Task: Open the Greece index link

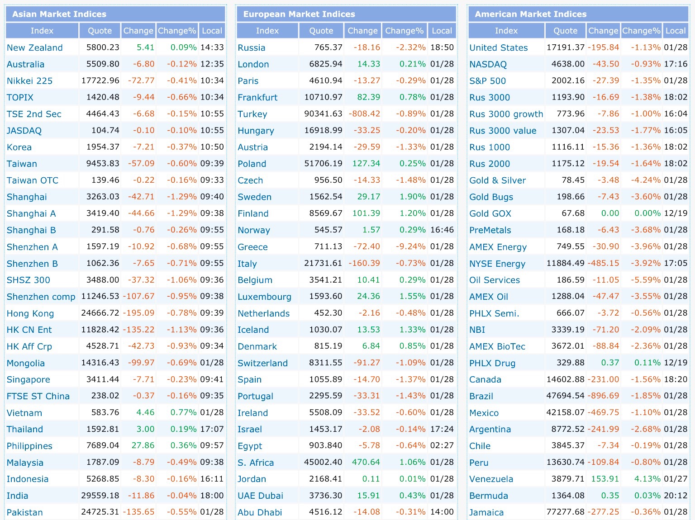Action: 252,247
